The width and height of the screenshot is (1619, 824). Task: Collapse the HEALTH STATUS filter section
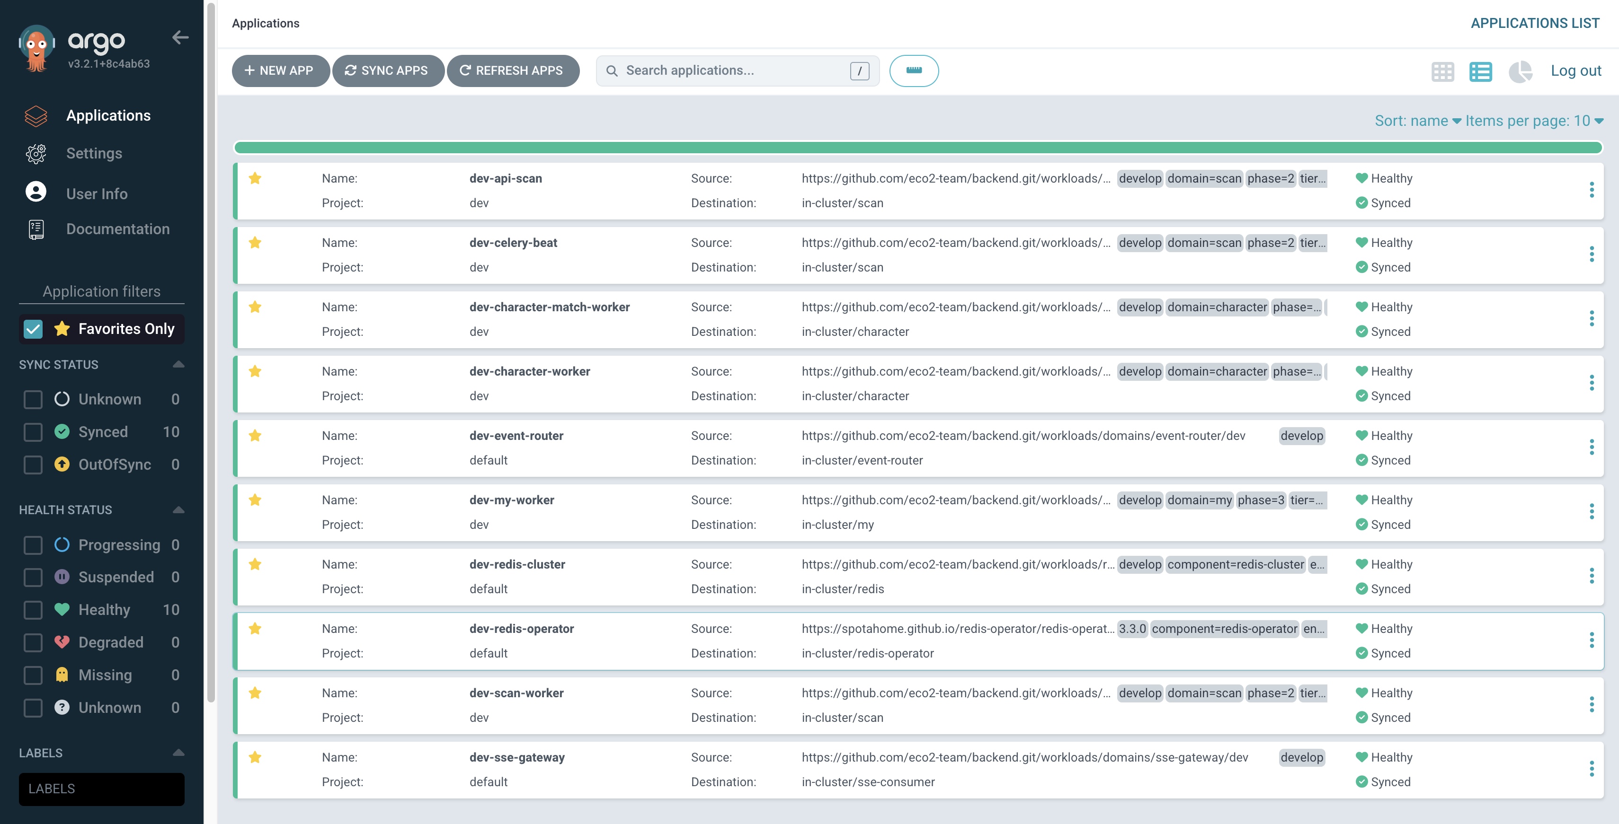coord(178,510)
